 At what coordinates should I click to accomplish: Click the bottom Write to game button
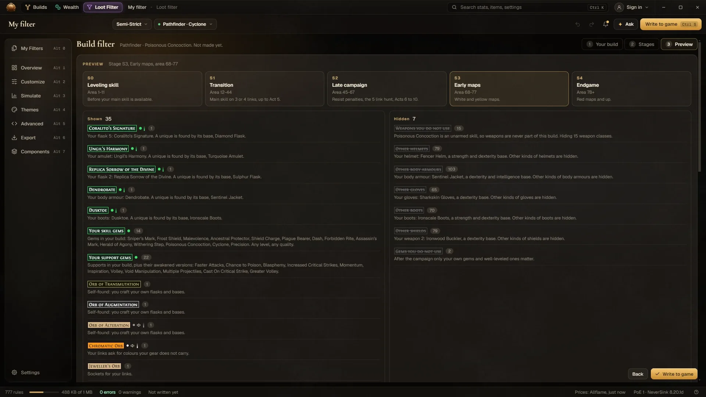(674, 374)
